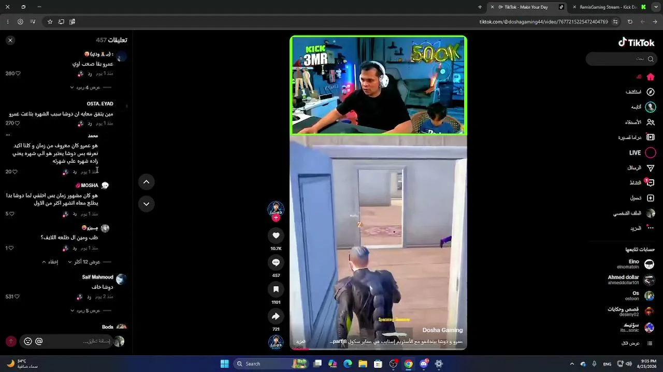Viewport: 663px width, 372px height.
Task: Share the video with the arrow icon
Action: [276, 316]
